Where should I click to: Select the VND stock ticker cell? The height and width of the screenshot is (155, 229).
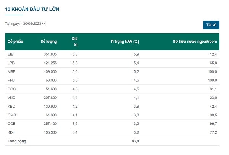[x=11, y=98]
